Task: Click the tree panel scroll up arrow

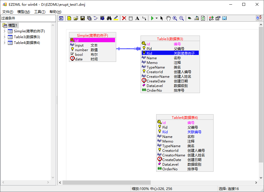Action: [x=53, y=25]
